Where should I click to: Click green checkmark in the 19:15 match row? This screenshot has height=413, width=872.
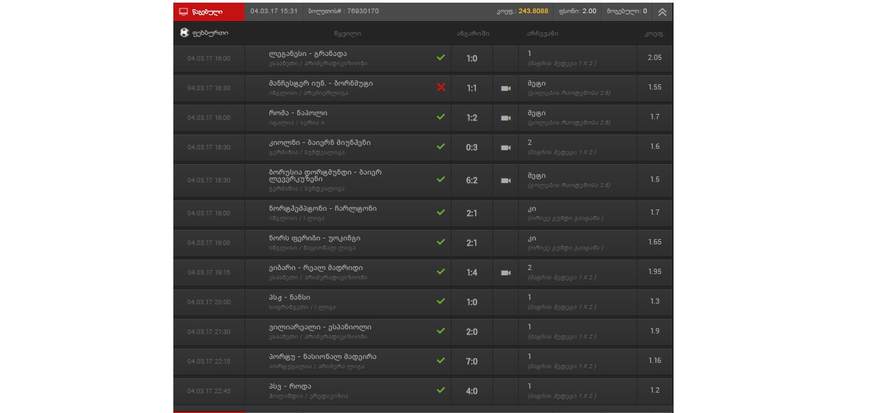point(441,271)
